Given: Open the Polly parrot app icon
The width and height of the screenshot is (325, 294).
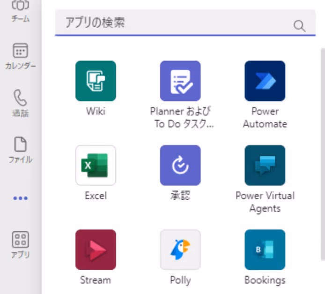Looking at the screenshot, I should (180, 250).
